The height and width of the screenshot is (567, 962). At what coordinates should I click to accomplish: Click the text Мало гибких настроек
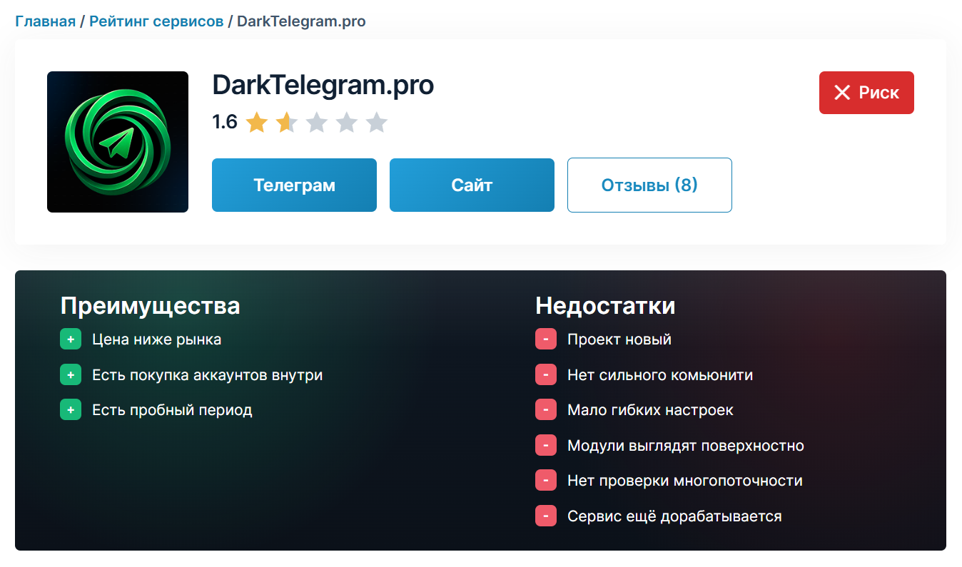coord(650,410)
